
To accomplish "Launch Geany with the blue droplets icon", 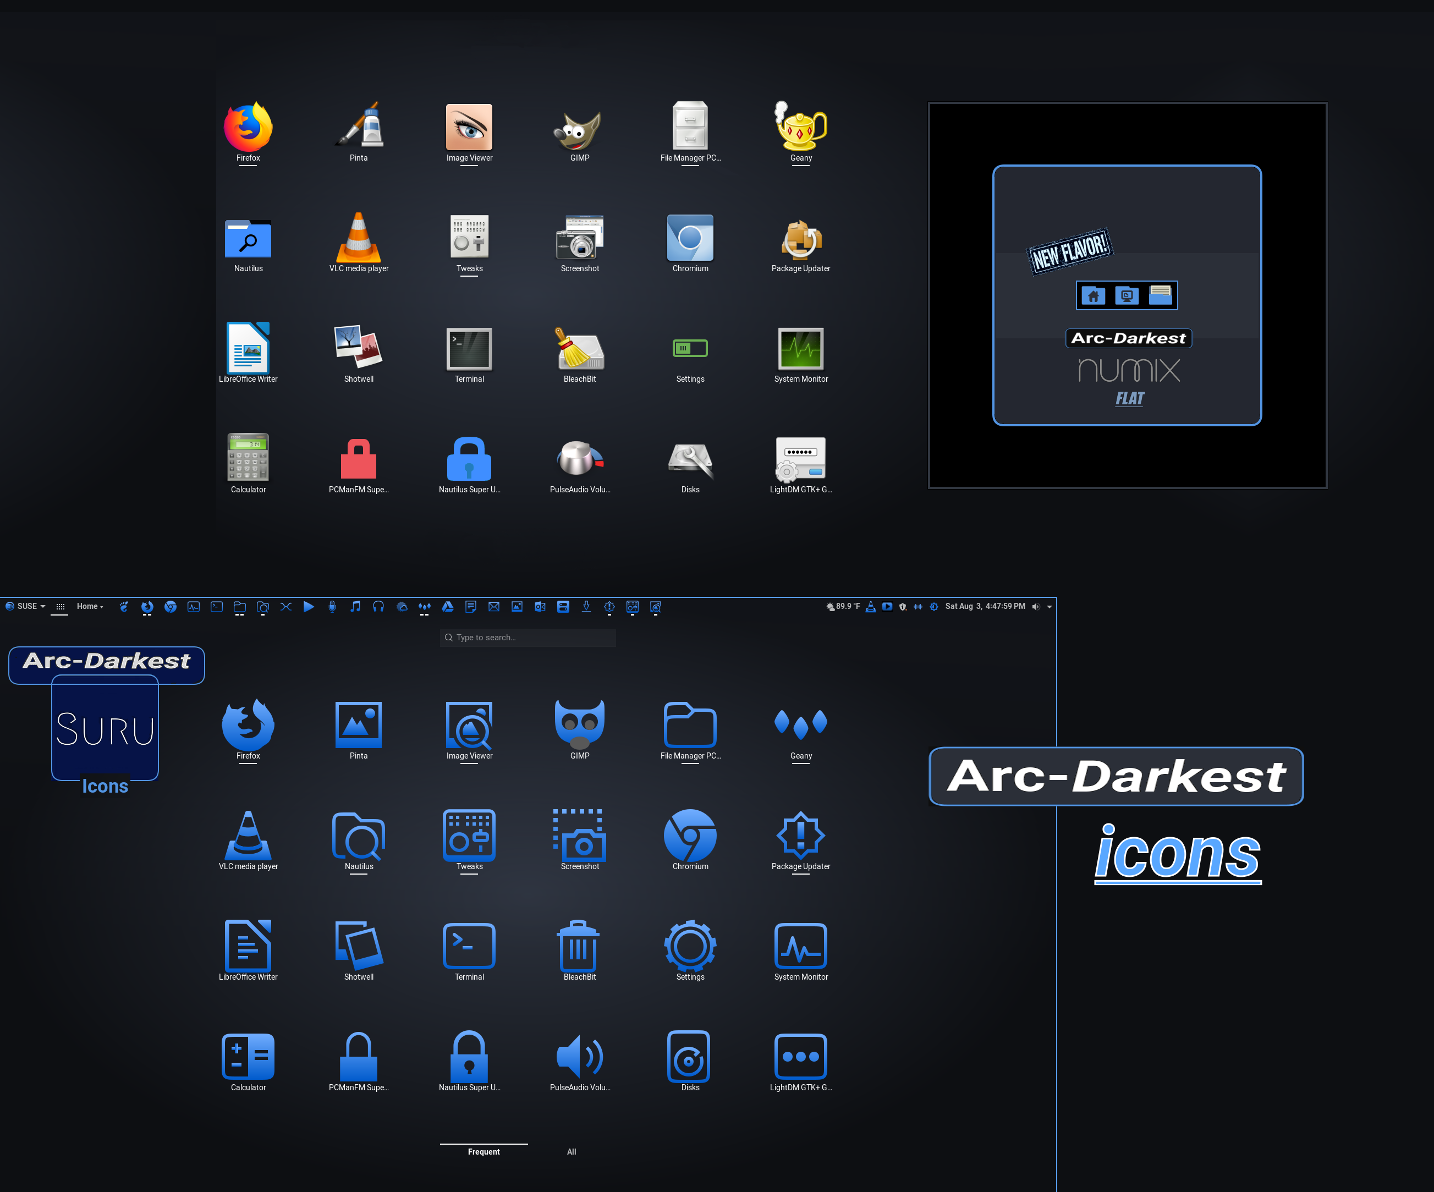I will pyautogui.click(x=801, y=724).
